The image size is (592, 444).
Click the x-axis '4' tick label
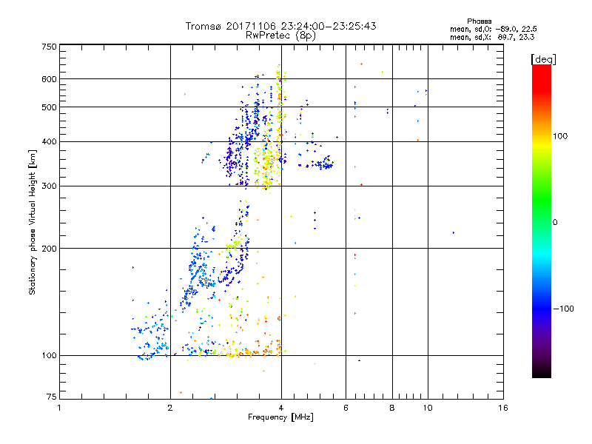[x=281, y=408]
